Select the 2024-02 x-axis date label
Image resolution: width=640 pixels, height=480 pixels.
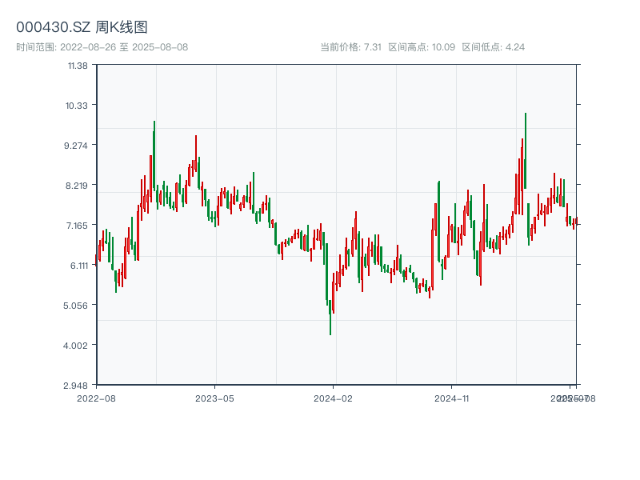[334, 398]
